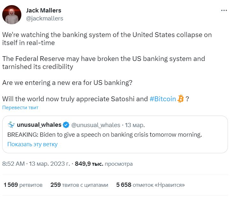Open Jack Mallers display name

[44, 11]
